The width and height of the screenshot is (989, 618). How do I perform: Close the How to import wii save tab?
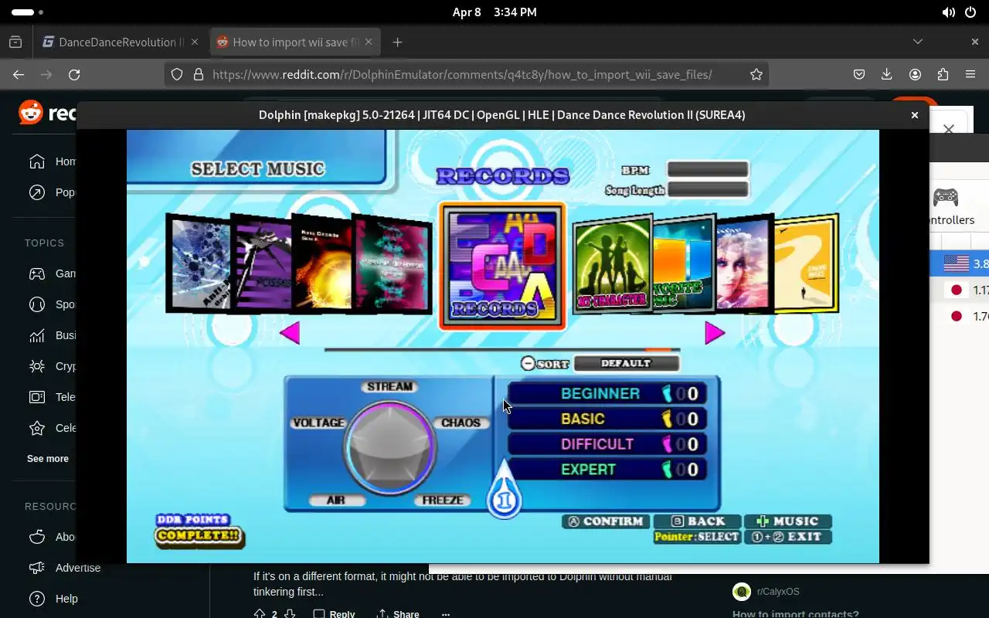[x=369, y=42]
